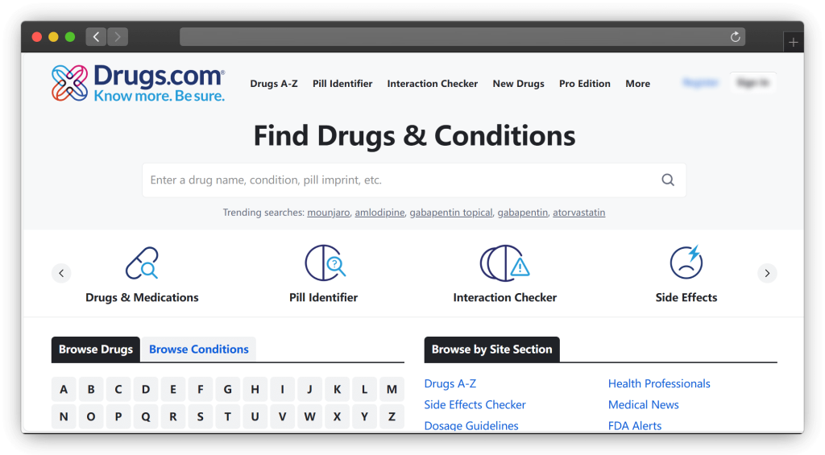
Task: Click the Side Effects face icon
Action: pos(686,263)
